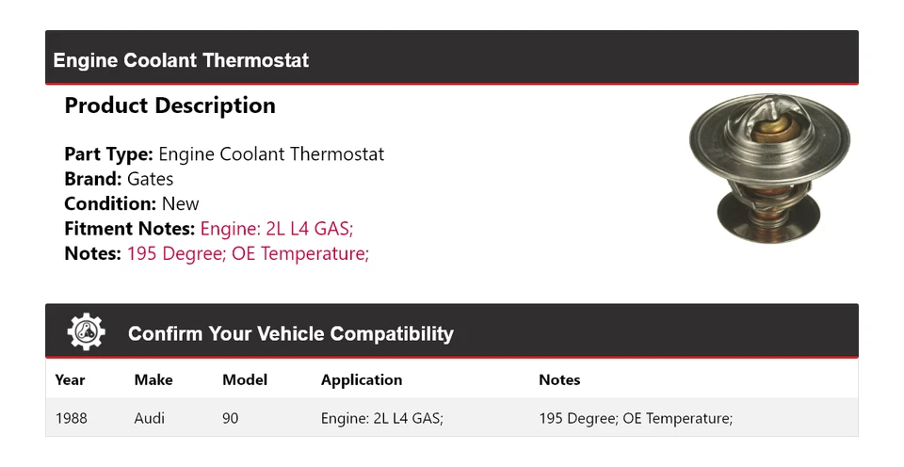Click the Engine Coolant Thermostat header title

pyautogui.click(x=181, y=60)
